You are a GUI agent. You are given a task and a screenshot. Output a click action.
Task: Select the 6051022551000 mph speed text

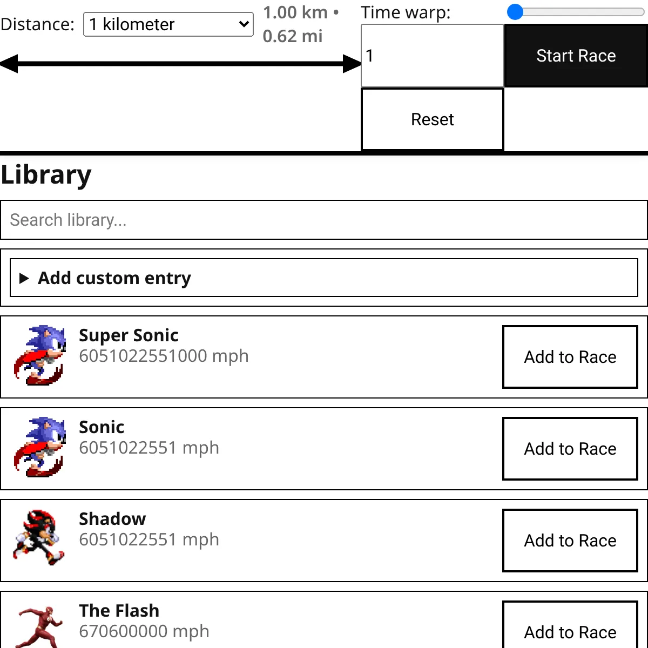pos(164,356)
